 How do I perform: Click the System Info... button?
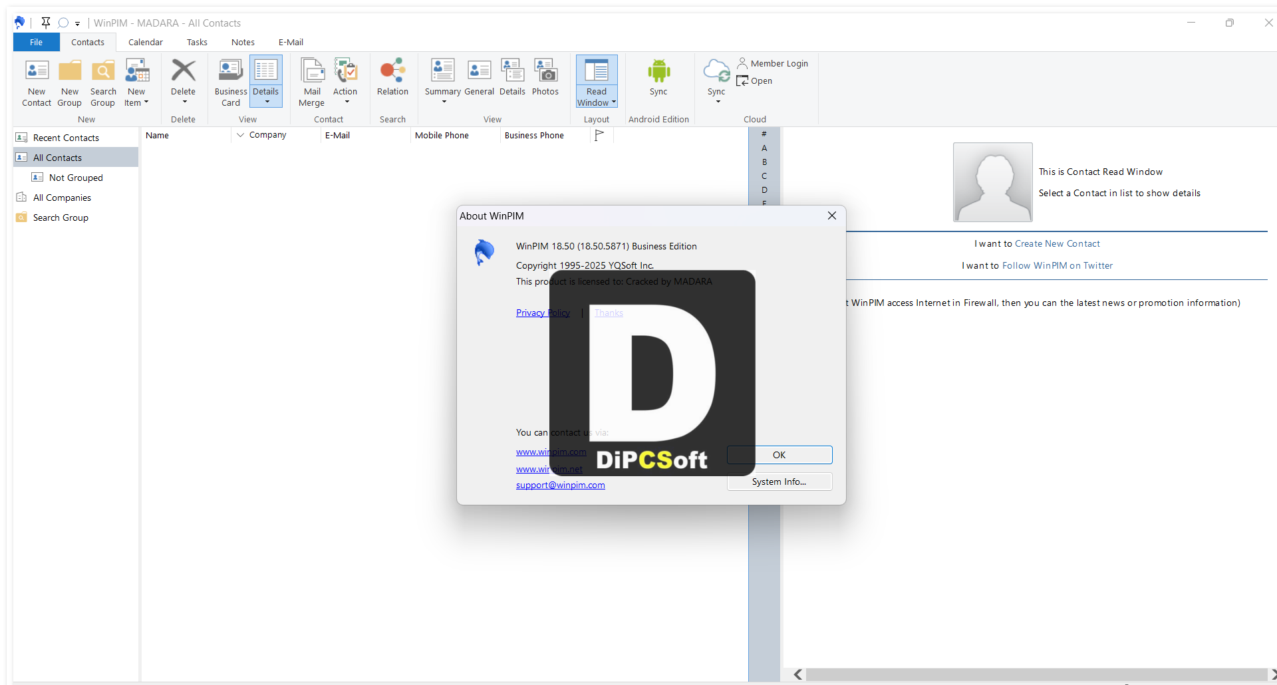click(780, 481)
